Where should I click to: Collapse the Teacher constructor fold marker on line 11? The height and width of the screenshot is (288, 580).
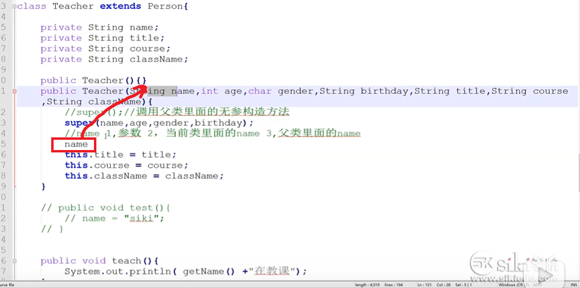[14, 91]
